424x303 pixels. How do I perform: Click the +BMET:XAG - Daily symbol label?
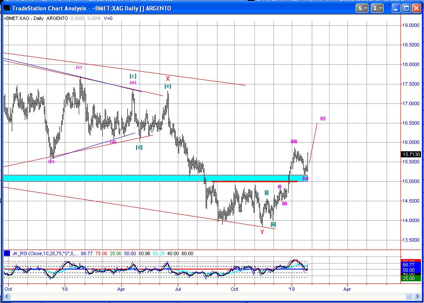[x=23, y=18]
